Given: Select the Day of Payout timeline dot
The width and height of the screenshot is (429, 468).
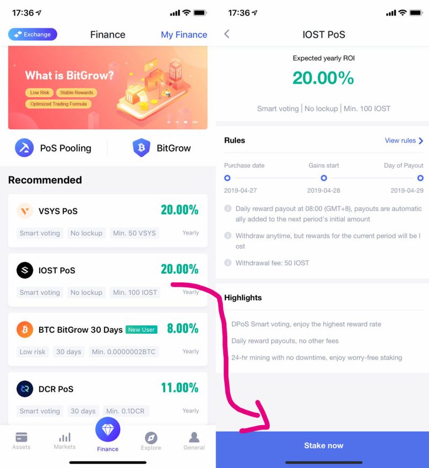Looking at the screenshot, I should (x=420, y=178).
